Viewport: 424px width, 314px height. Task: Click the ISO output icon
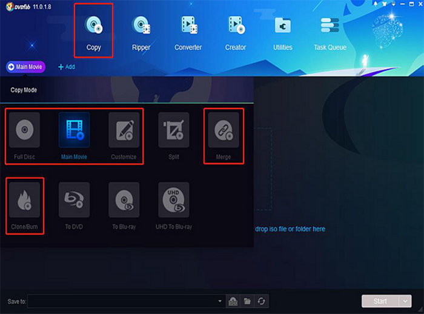233,301
